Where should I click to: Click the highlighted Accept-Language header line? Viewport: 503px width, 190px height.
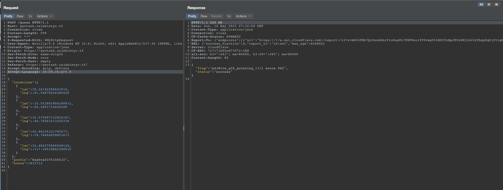click(39, 72)
